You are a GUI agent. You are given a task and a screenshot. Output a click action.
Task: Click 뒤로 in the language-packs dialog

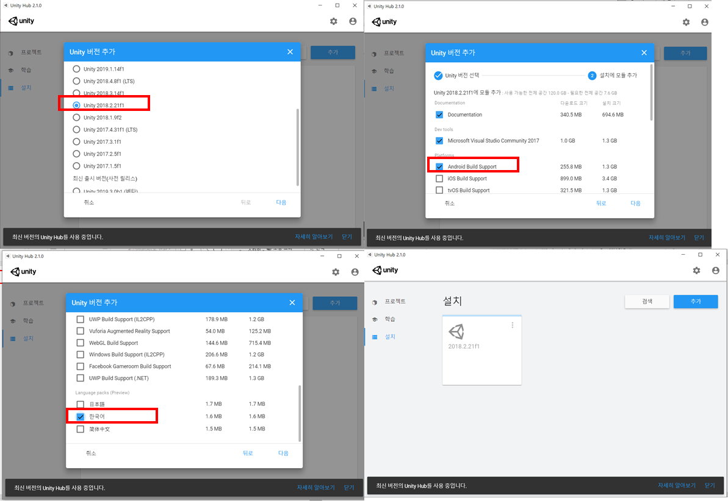pyautogui.click(x=248, y=453)
